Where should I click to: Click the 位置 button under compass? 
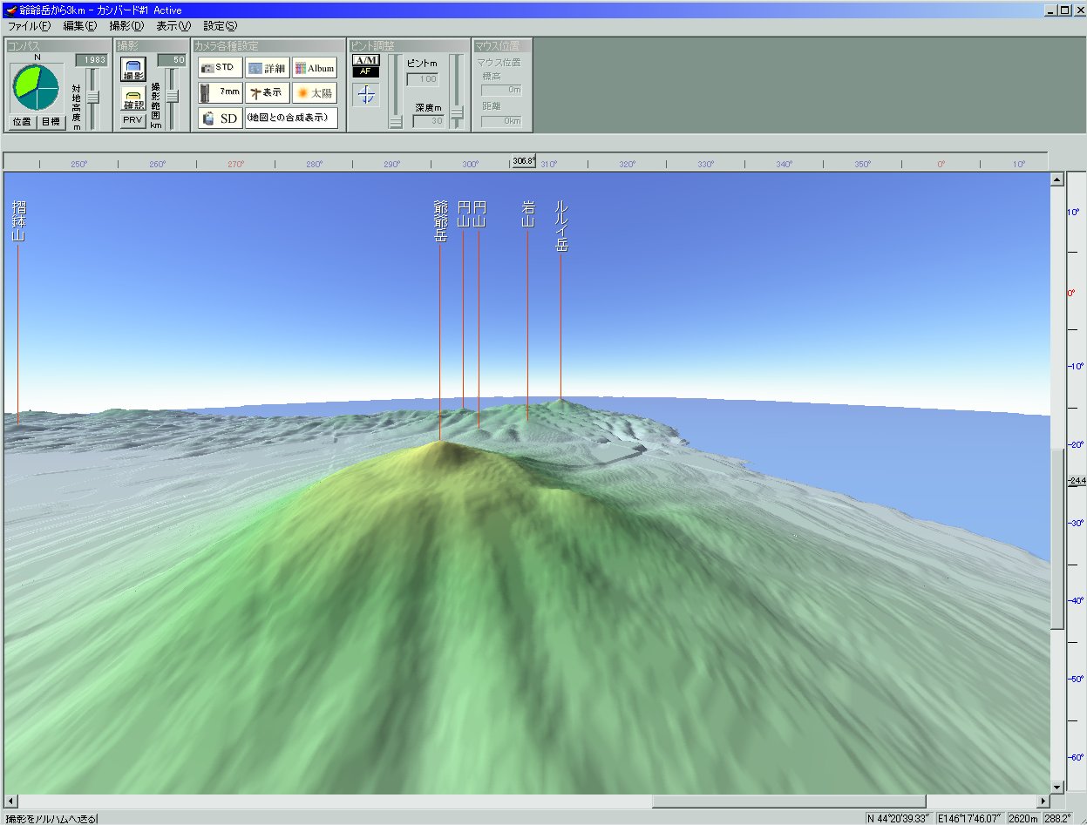point(23,122)
